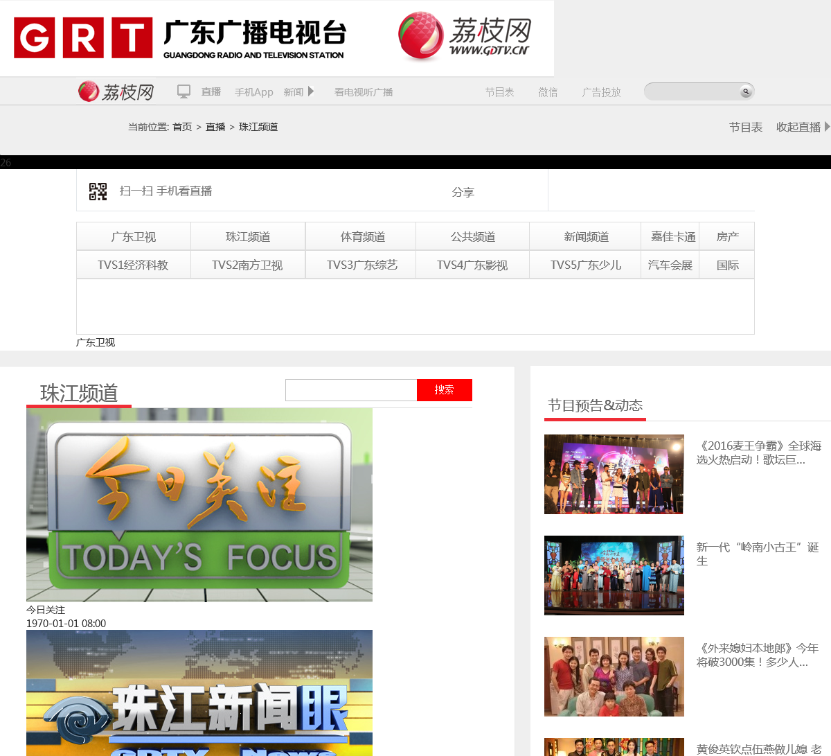Click the monitor icon beside 直播
The image size is (831, 756).
pyautogui.click(x=184, y=91)
